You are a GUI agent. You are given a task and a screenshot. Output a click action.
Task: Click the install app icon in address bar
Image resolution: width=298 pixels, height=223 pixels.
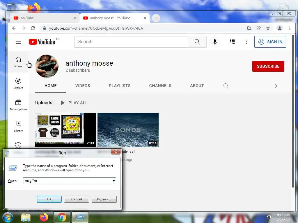click(249, 28)
